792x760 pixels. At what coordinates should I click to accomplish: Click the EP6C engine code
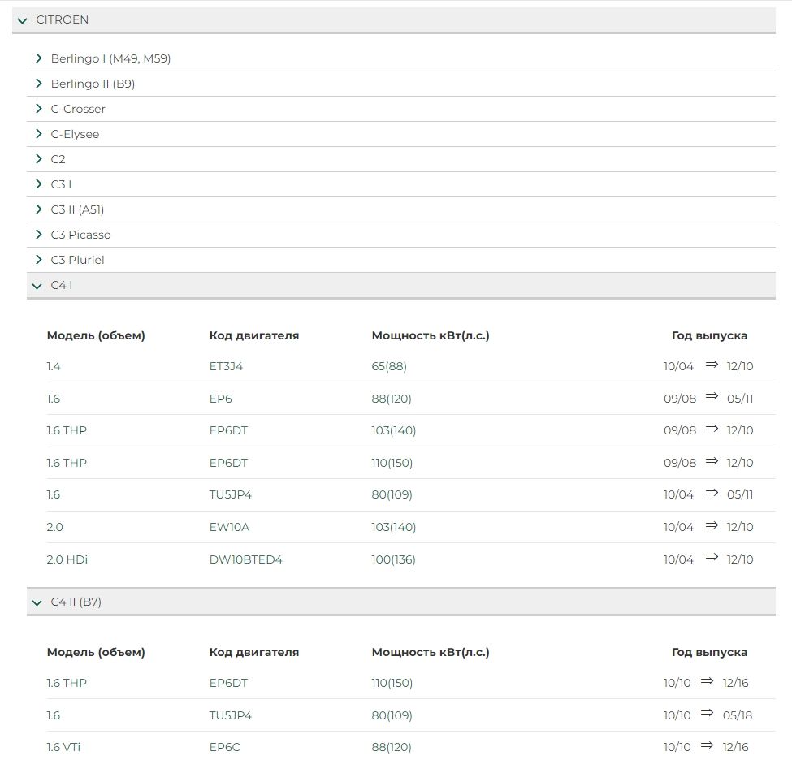point(224,747)
